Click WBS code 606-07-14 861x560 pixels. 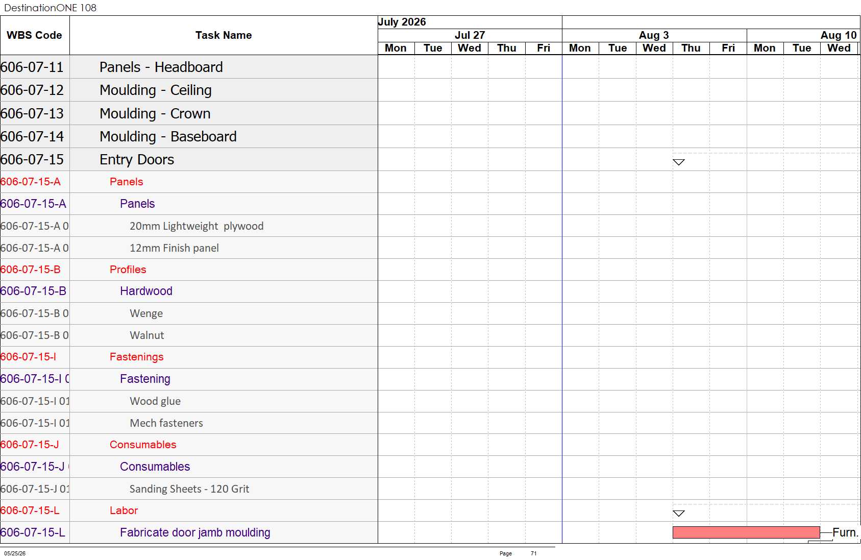tap(32, 136)
